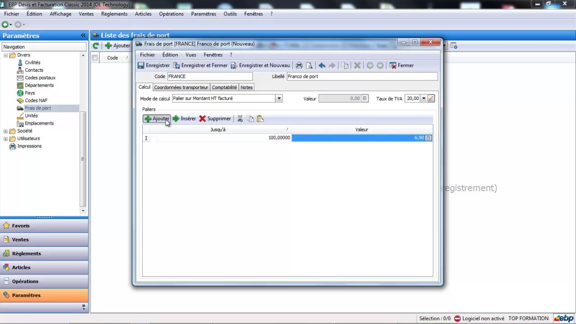Image resolution: width=576 pixels, height=324 pixels.
Task: Click green refresh icon in list toolbar
Action: (95, 45)
